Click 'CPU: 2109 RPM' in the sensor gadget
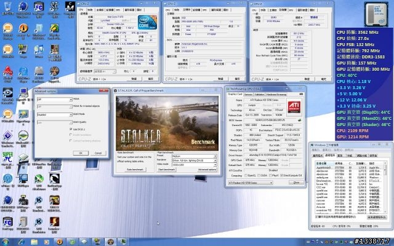 353,131
